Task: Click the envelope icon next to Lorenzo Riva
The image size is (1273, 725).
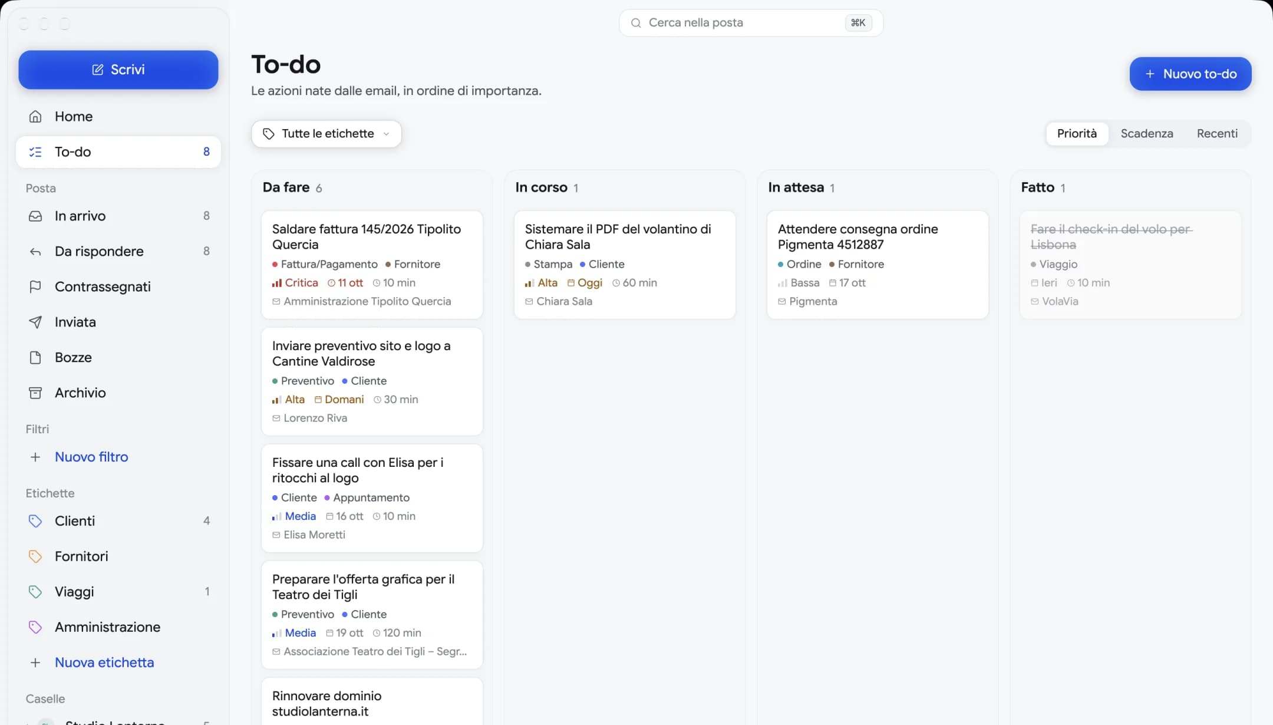Action: pos(276,418)
